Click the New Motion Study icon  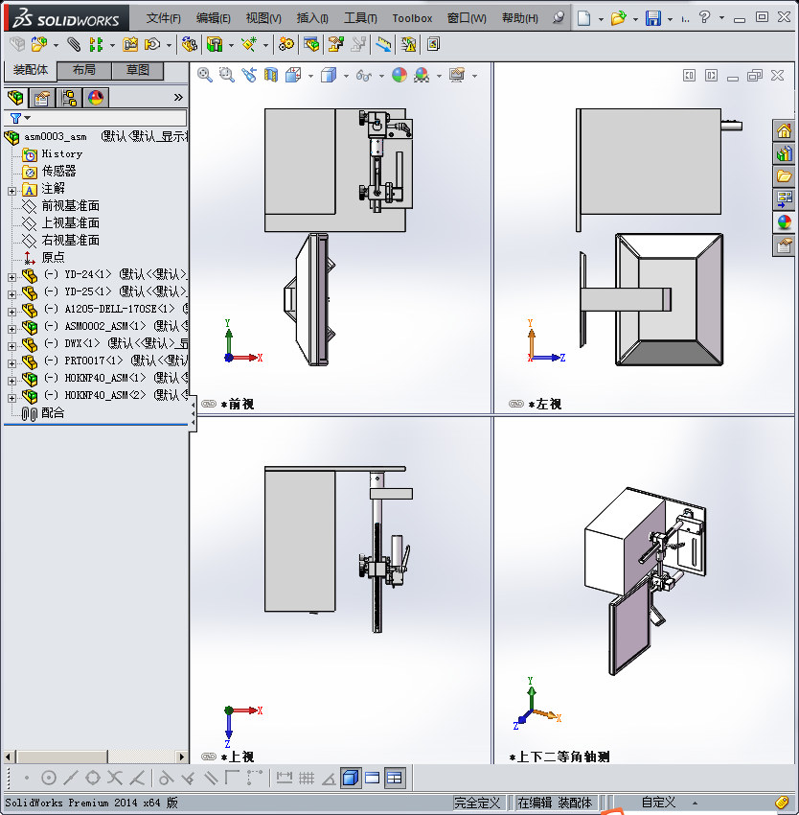point(285,45)
